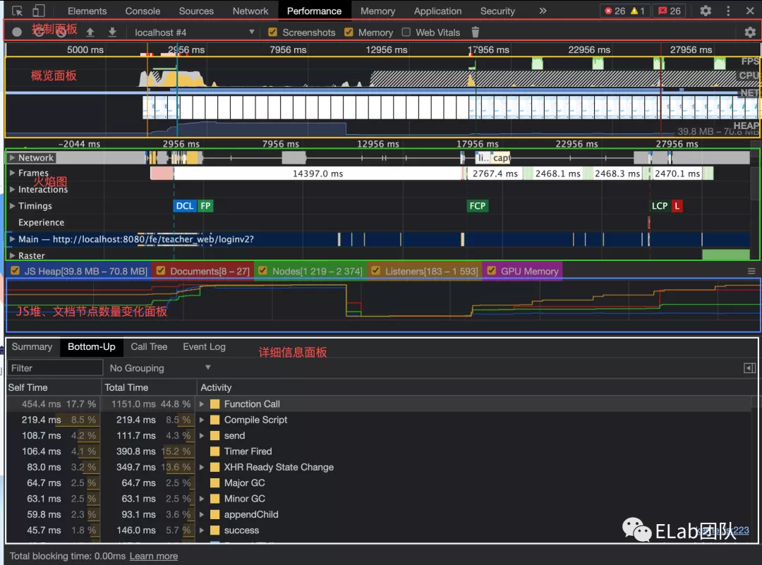Enable the Web Vitals checkbox

point(406,32)
